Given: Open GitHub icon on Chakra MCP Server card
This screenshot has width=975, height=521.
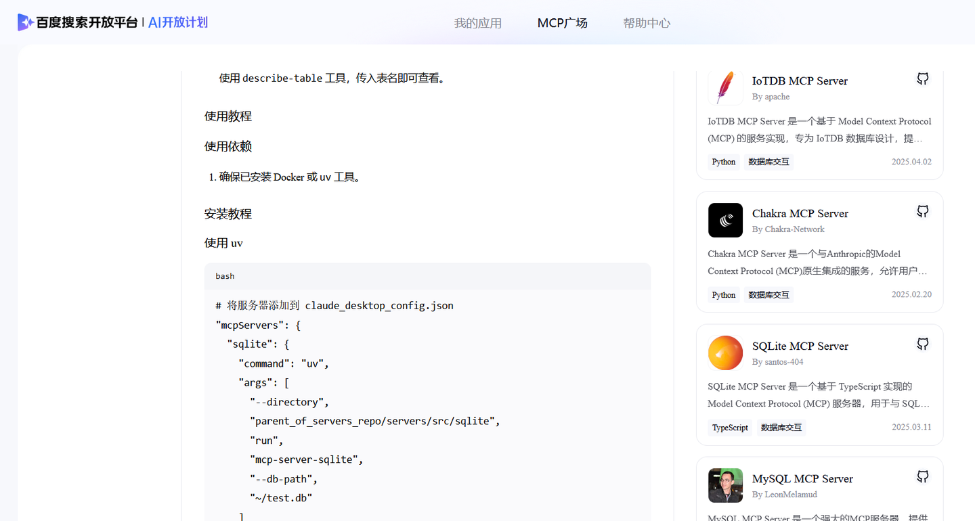Looking at the screenshot, I should click(x=923, y=211).
